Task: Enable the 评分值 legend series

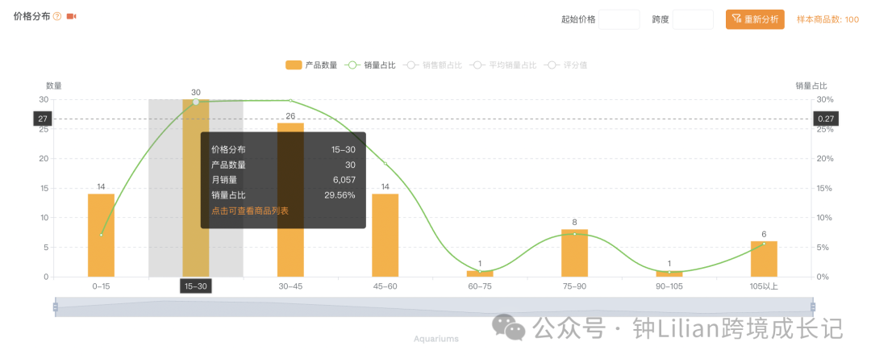Action: pos(565,65)
